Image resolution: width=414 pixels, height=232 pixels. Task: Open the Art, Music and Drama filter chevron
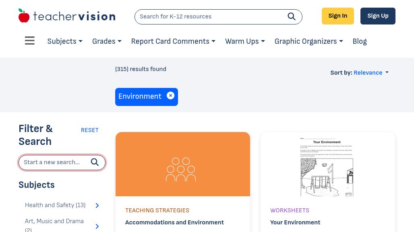pos(97,226)
